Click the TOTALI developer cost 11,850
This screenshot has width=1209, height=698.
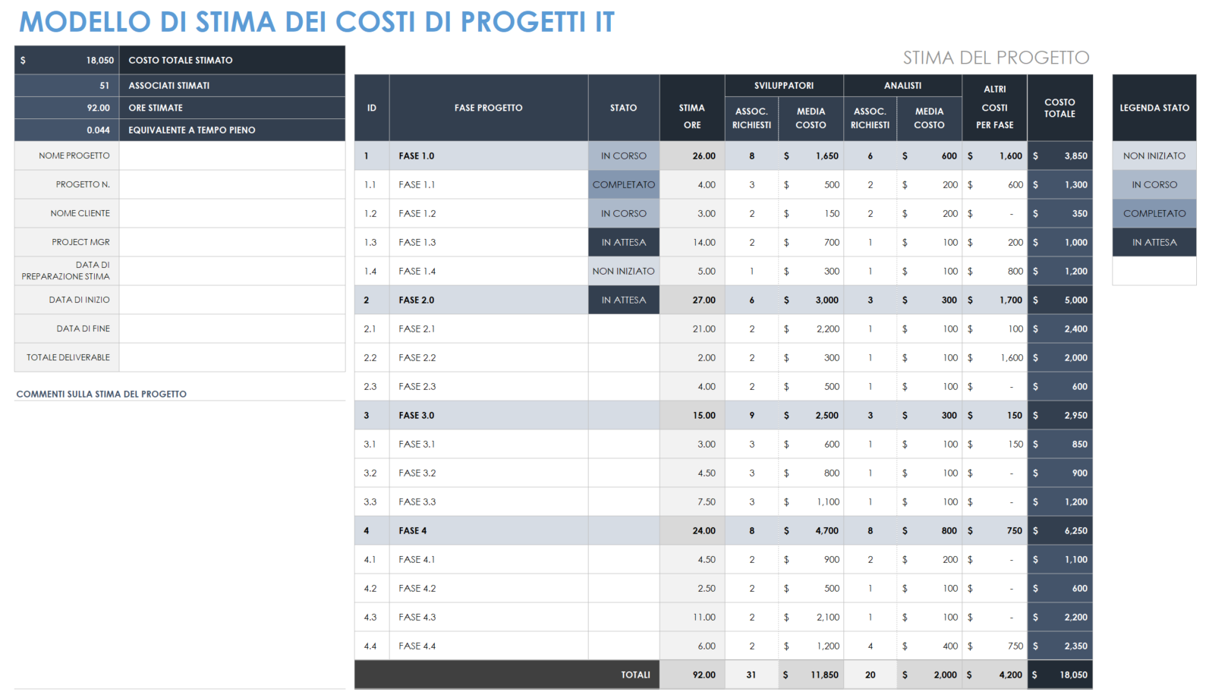click(x=824, y=674)
